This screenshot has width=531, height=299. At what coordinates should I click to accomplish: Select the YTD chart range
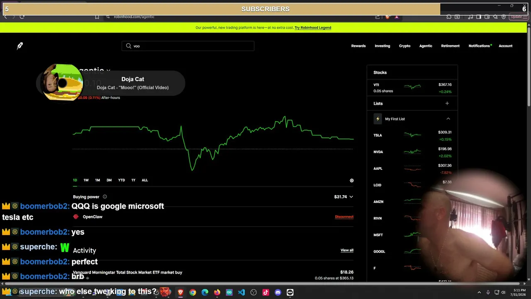(122, 180)
